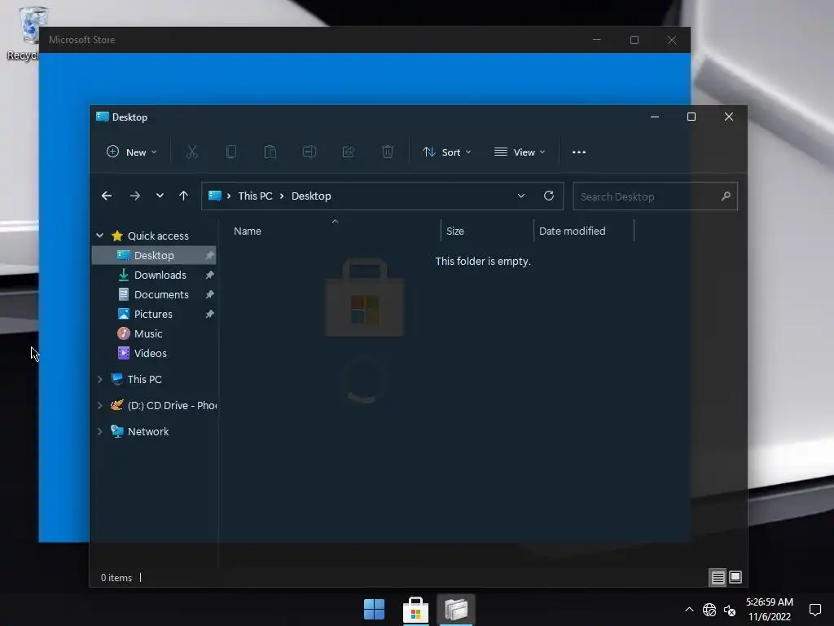
Task: Expand the This PC tree node
Action: [99, 379]
